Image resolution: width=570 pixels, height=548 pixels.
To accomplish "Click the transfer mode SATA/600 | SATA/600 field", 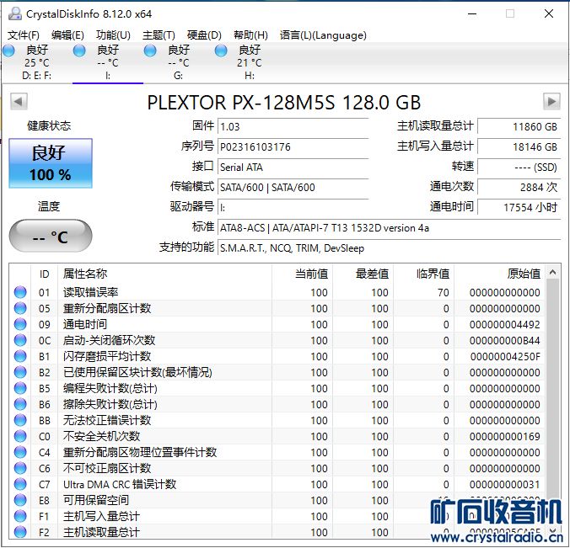I will click(x=293, y=187).
